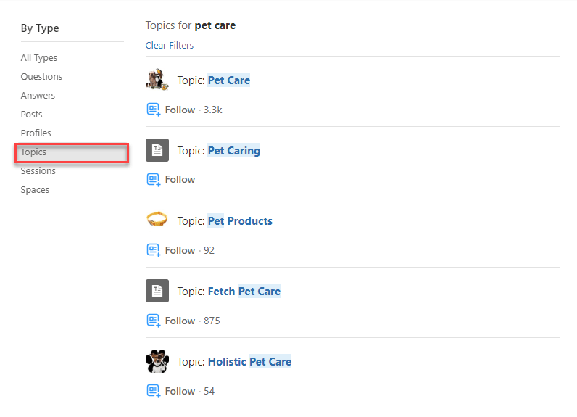Choose Profiles in the type sidebar

click(x=36, y=133)
